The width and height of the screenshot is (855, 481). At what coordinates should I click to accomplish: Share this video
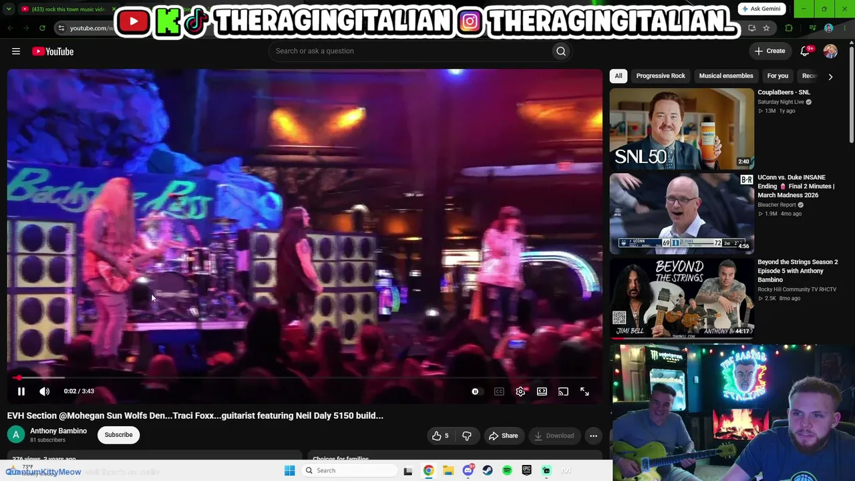[504, 436]
